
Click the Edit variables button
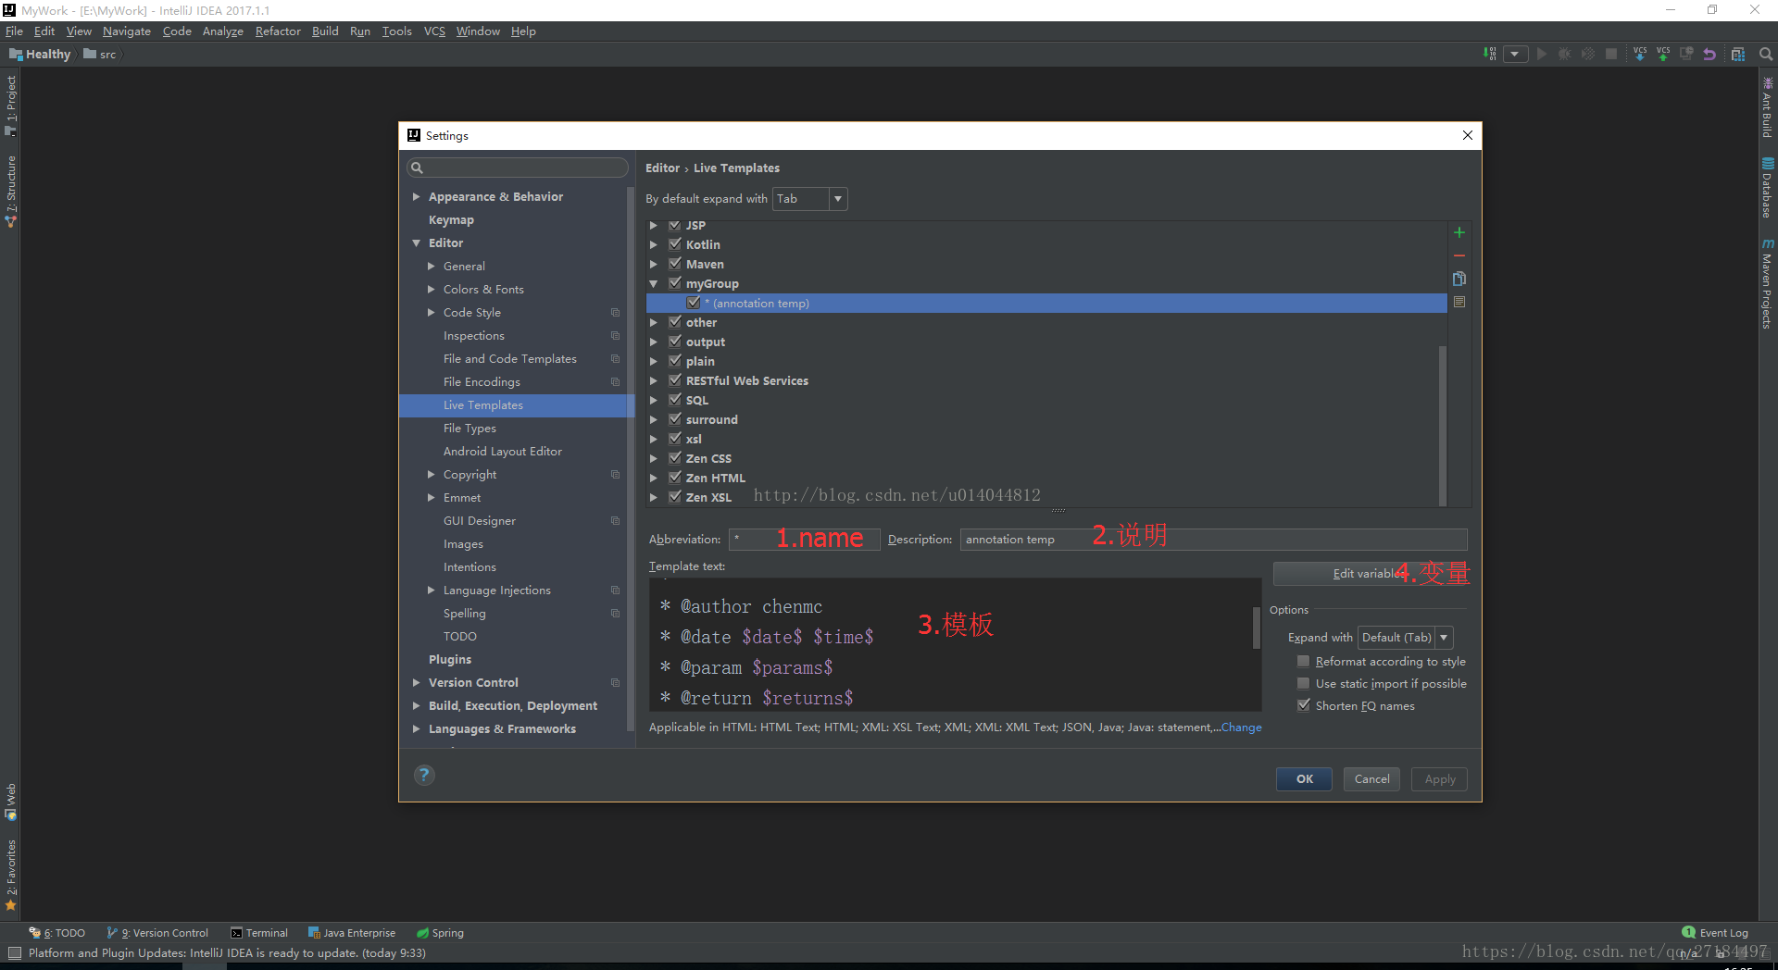coord(1370,574)
